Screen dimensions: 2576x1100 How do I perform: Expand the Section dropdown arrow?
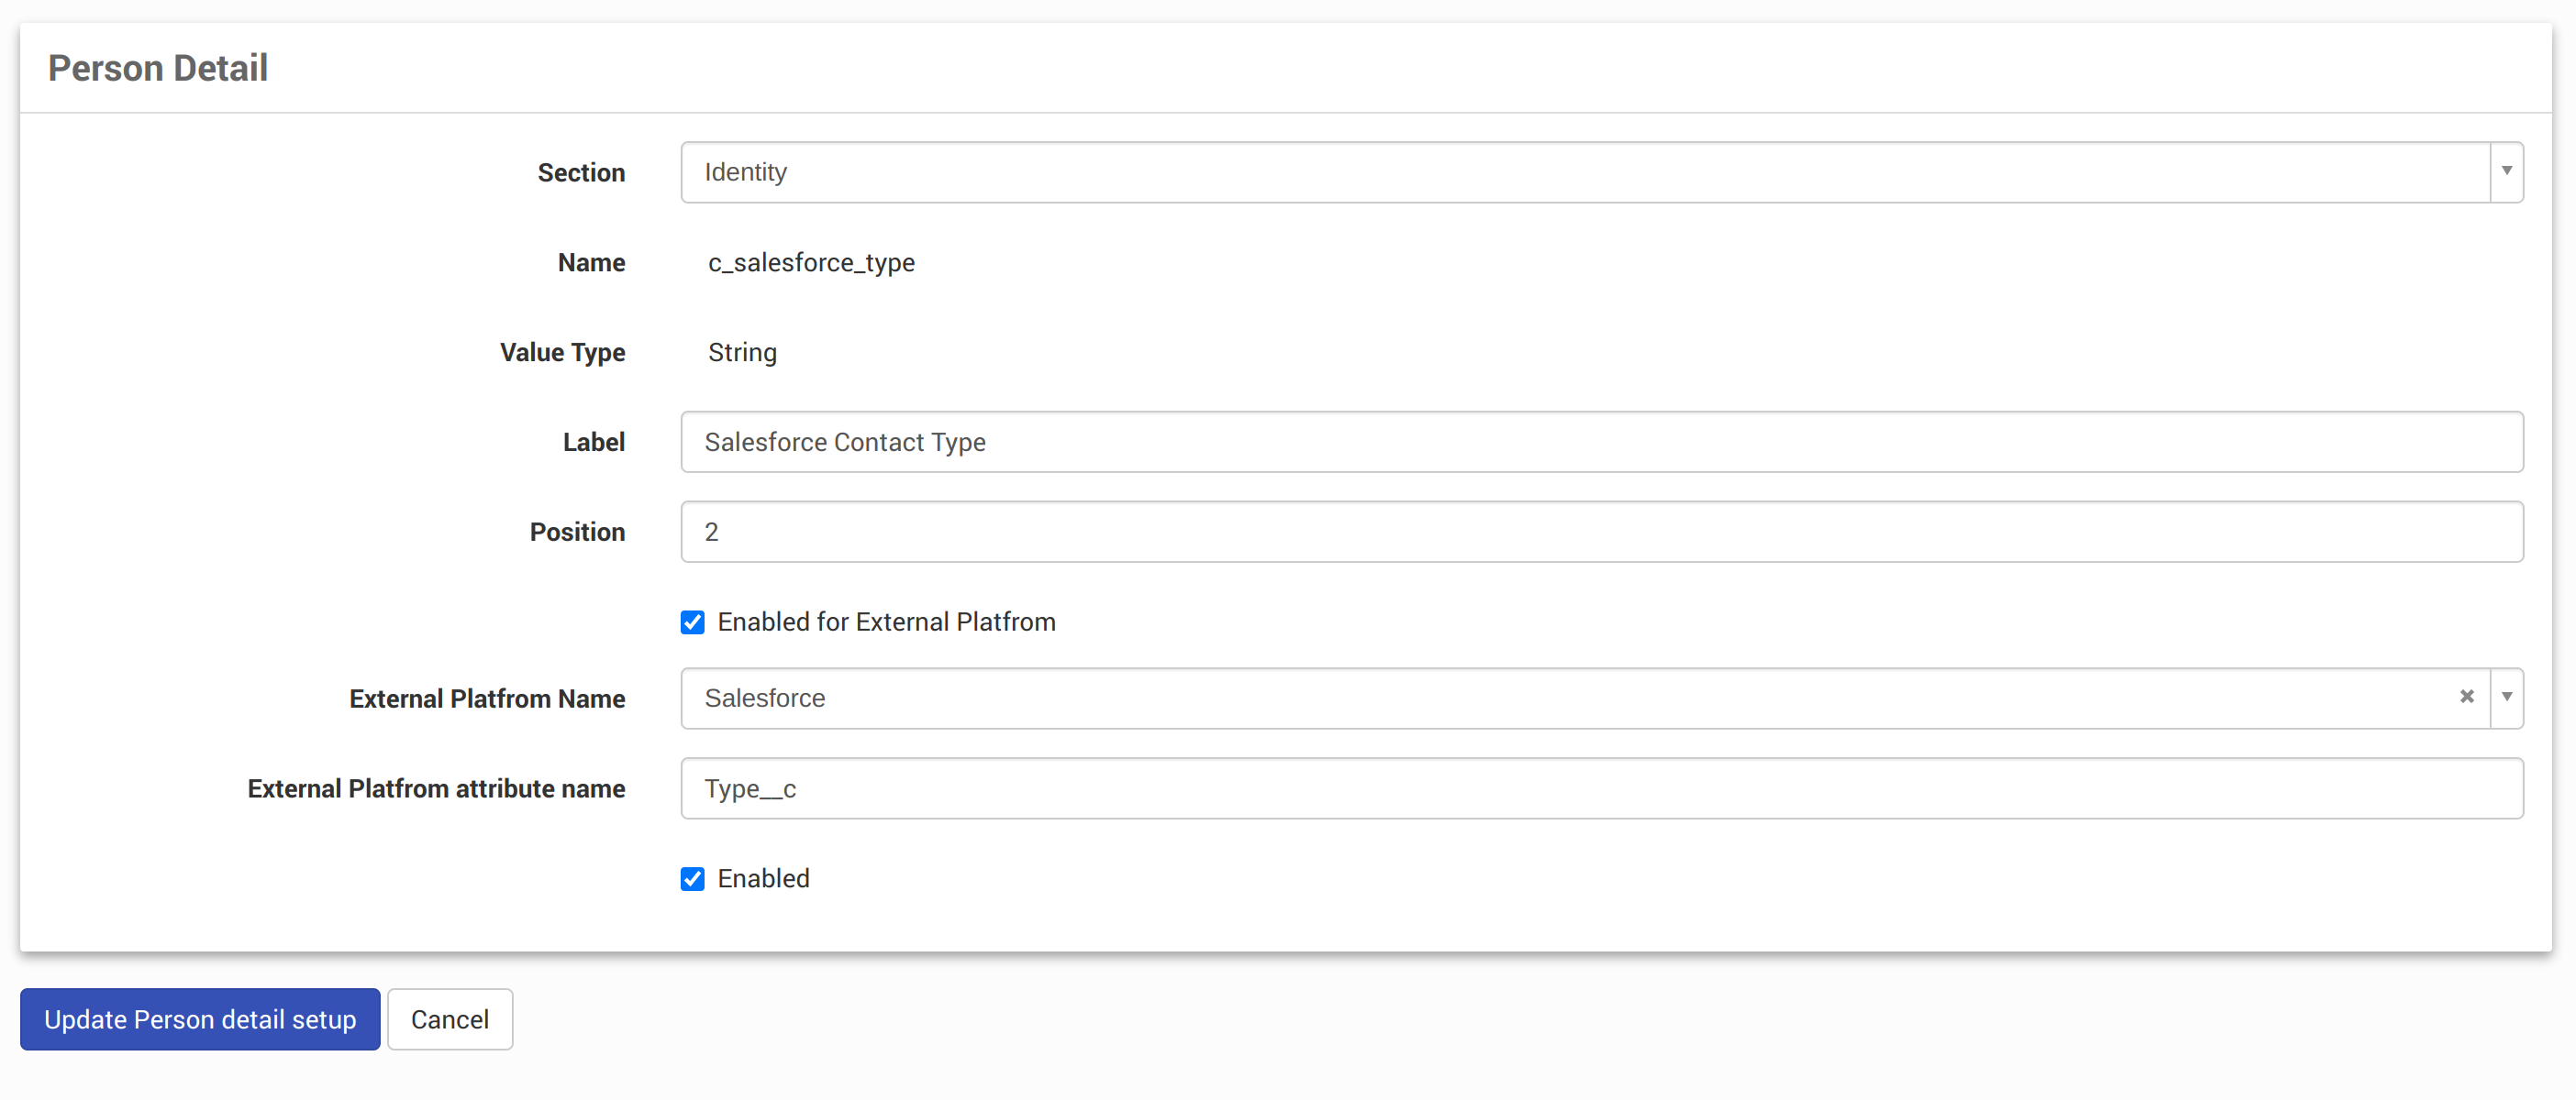coord(2506,171)
